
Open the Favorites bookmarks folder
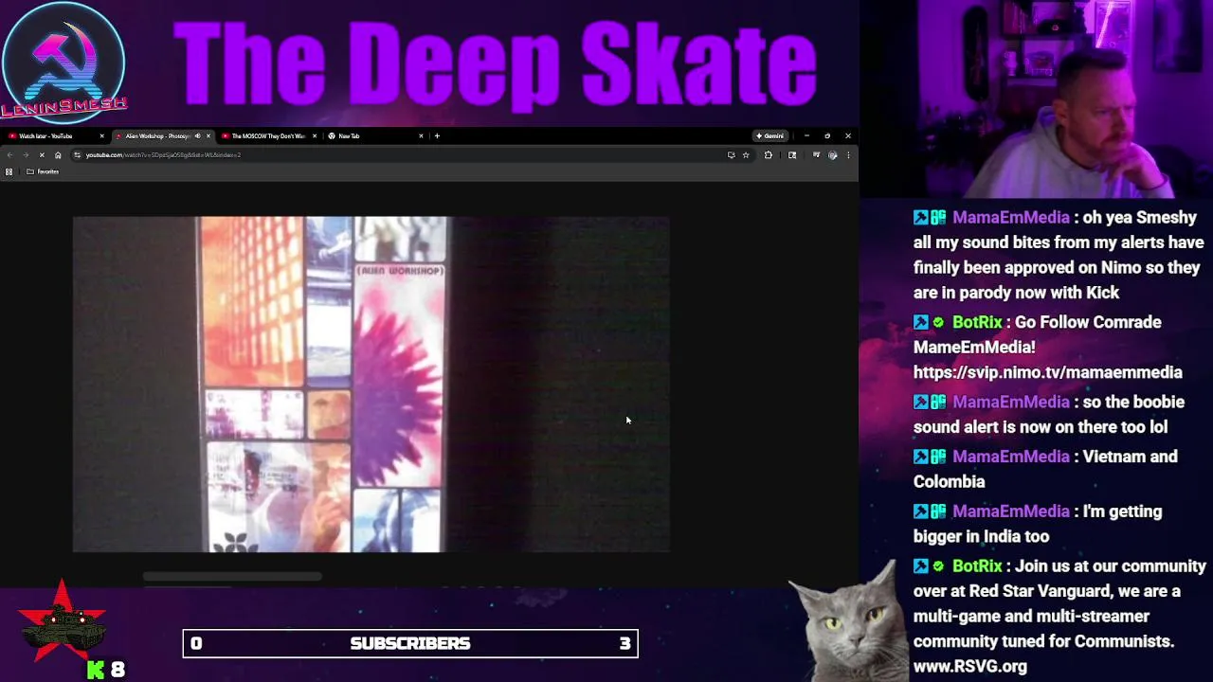coord(43,171)
